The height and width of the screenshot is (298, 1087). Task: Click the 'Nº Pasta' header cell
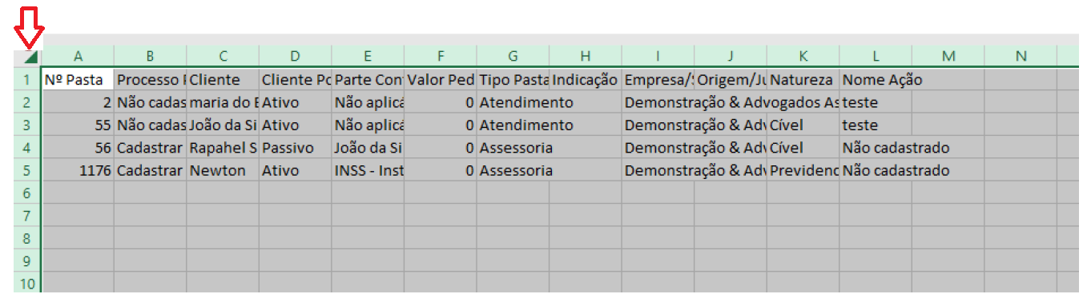pyautogui.click(x=78, y=80)
